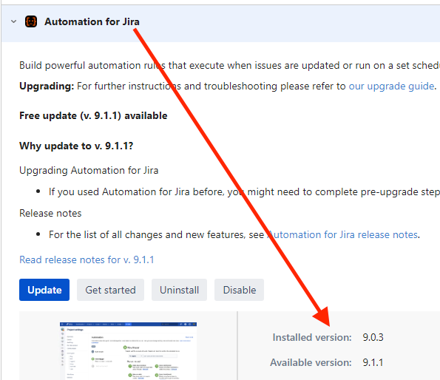440x380 pixels.
Task: Select installed version value 9.0.3
Action: point(373,337)
